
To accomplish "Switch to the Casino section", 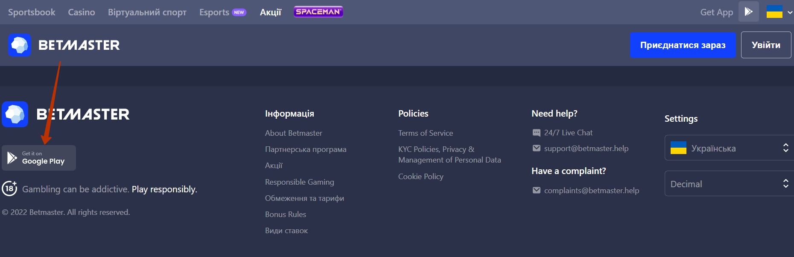I will pyautogui.click(x=82, y=12).
